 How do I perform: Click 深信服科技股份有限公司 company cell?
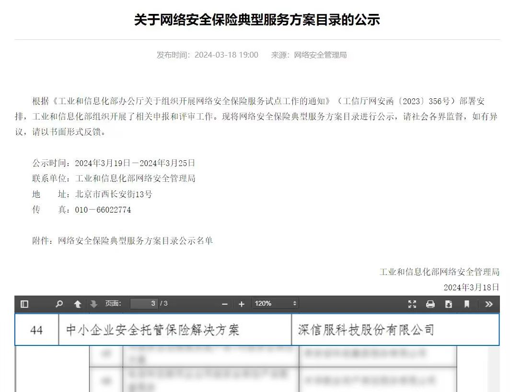coord(366,330)
